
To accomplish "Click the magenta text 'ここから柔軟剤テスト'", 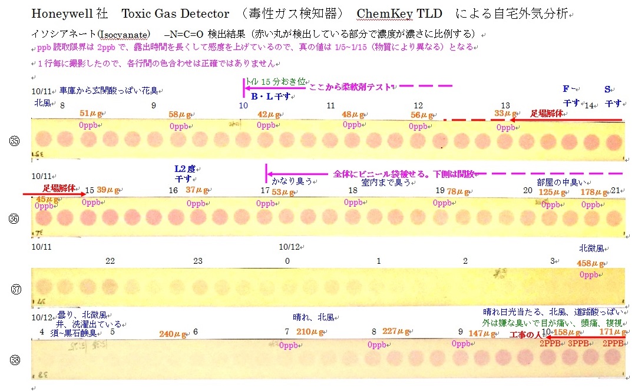I will pyautogui.click(x=350, y=87).
